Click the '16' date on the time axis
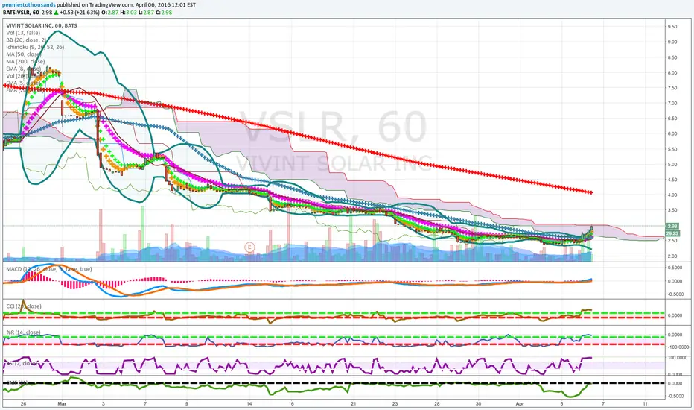The image size is (694, 410). (x=291, y=404)
